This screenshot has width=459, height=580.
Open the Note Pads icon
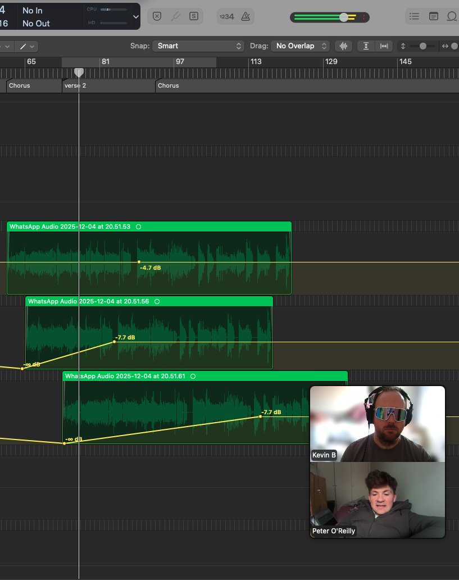434,16
